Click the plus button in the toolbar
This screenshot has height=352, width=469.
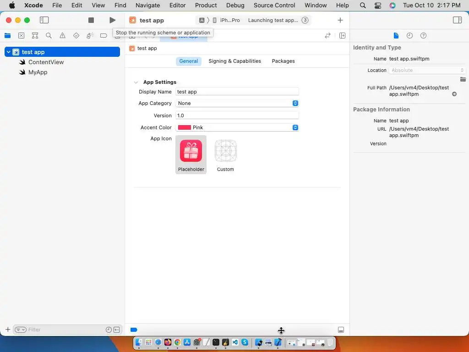340,20
